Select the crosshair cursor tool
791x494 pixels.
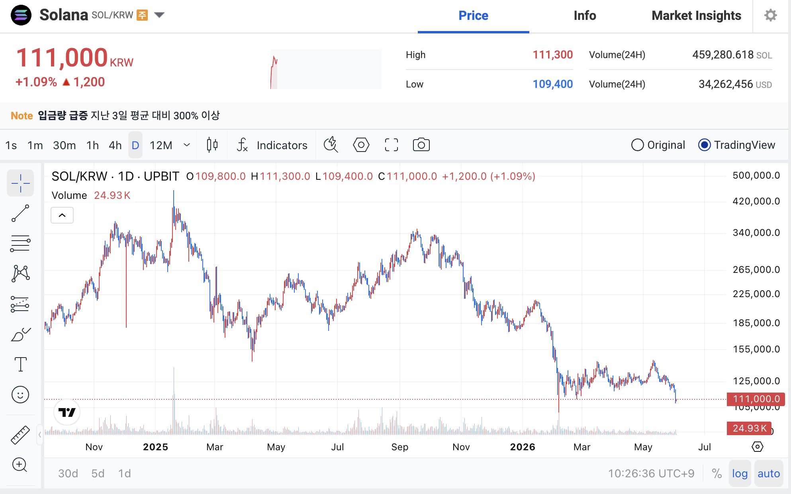(20, 183)
